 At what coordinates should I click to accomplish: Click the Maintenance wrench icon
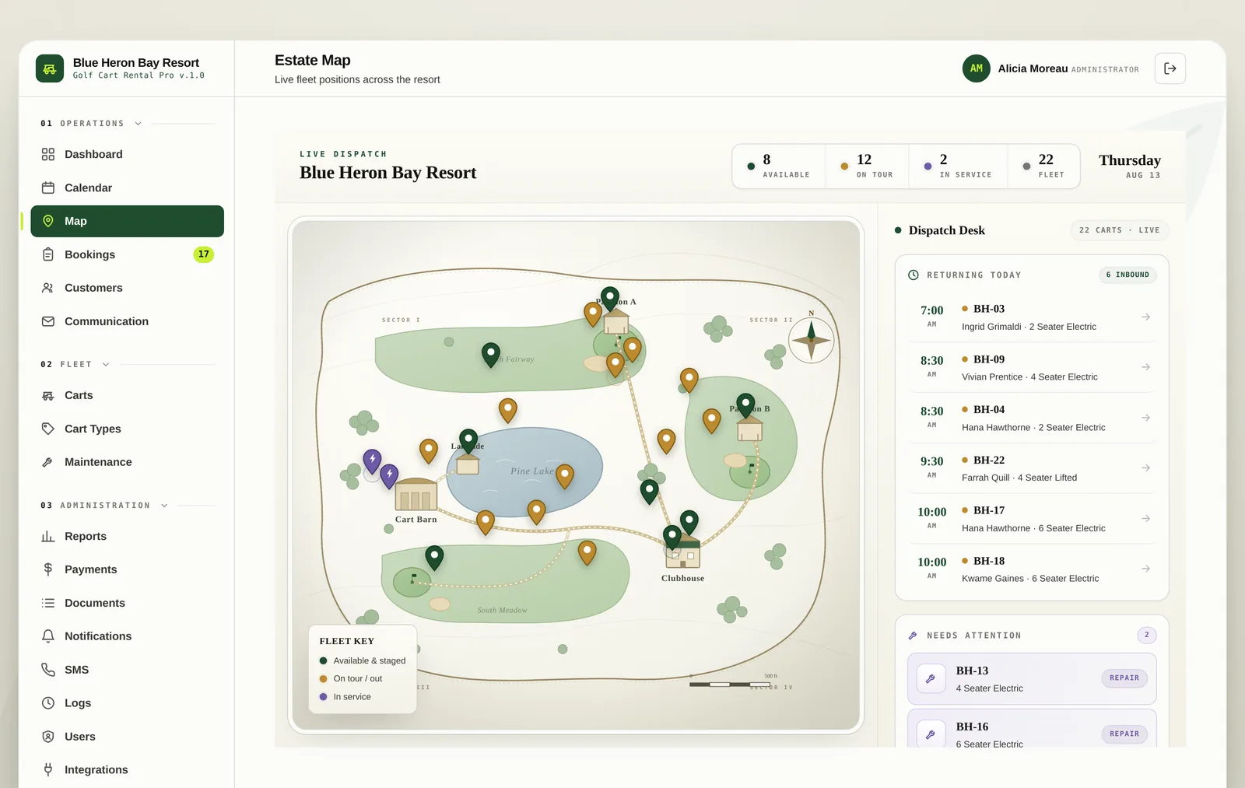point(48,462)
